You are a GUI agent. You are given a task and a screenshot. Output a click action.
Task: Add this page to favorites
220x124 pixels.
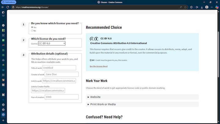[185, 7]
